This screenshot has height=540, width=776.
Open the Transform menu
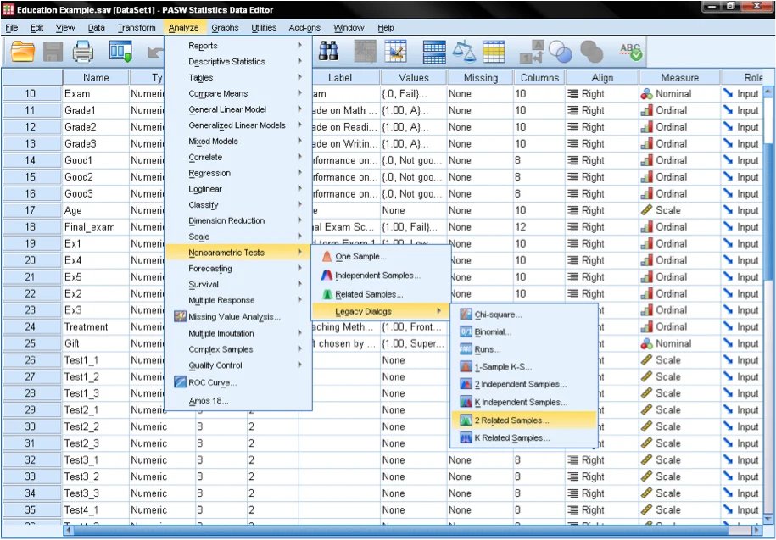click(x=137, y=28)
